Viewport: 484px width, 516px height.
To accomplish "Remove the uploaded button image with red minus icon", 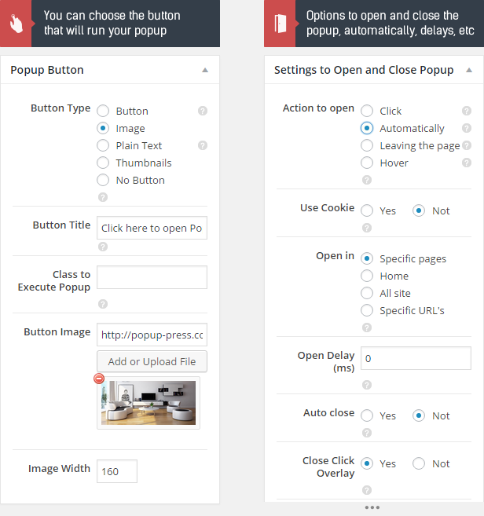I will [x=99, y=379].
